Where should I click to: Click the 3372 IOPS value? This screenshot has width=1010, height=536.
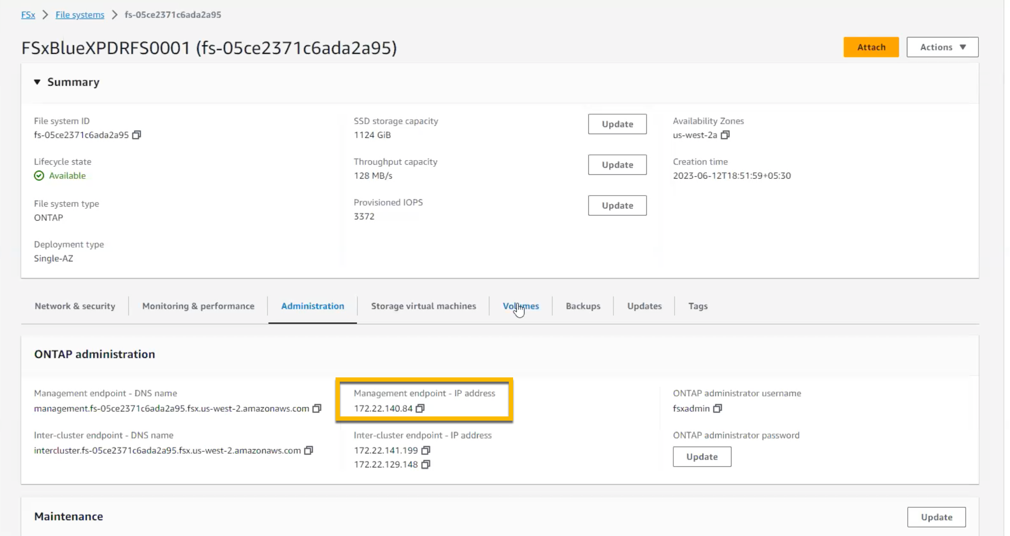(364, 216)
